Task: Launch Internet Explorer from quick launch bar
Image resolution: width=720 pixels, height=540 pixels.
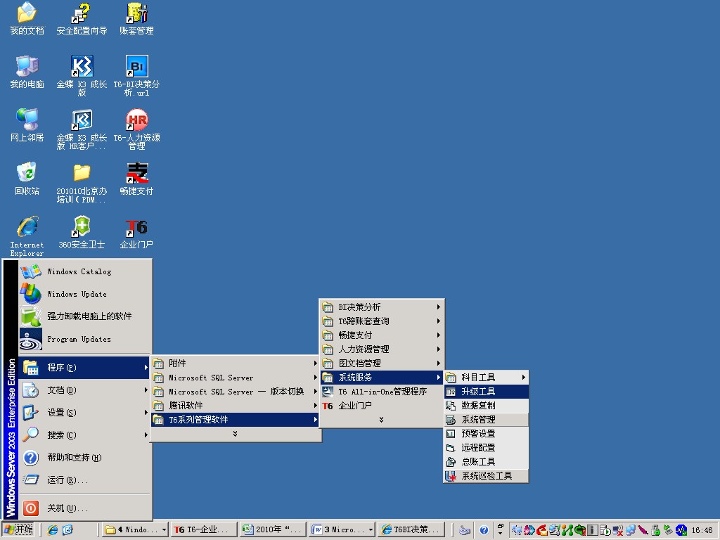Action: coord(53,530)
